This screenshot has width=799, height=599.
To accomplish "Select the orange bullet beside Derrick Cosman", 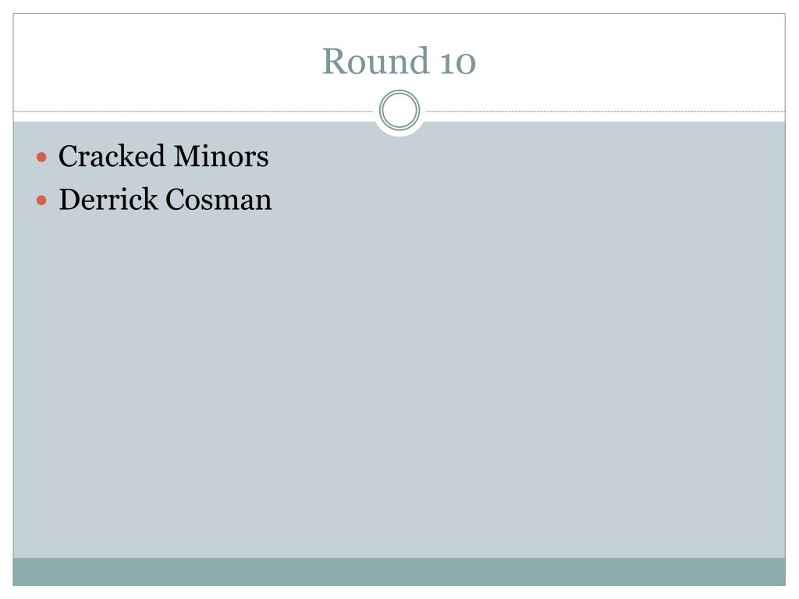I will click(42, 200).
